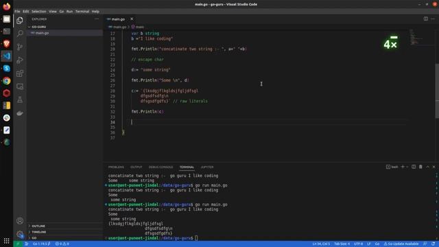Switch to the PROBLEMS panel tab
Image resolution: width=439 pixels, height=247 pixels.
[116, 167]
